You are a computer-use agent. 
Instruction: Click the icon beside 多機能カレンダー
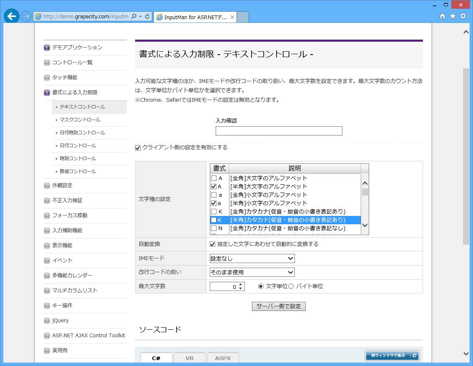coord(47,276)
